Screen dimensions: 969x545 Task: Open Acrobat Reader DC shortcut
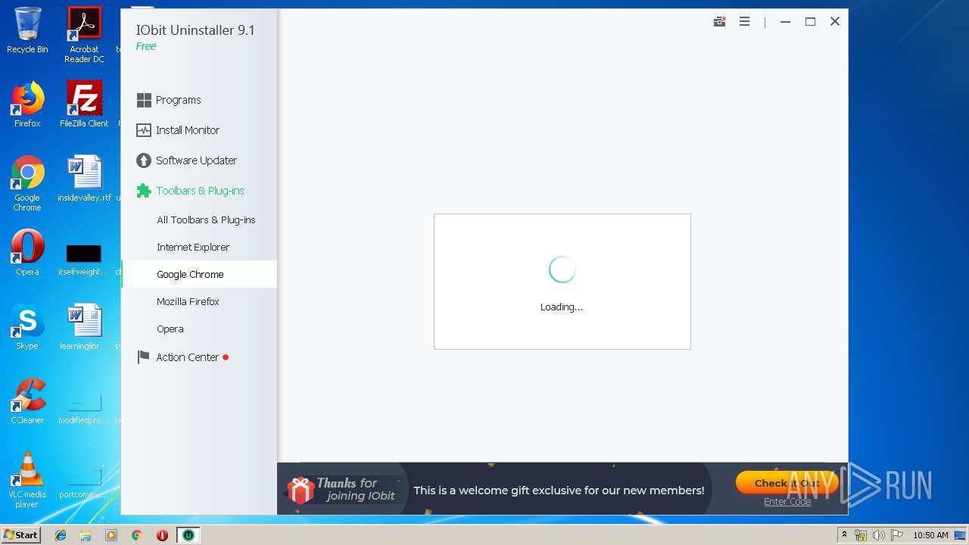[84, 35]
